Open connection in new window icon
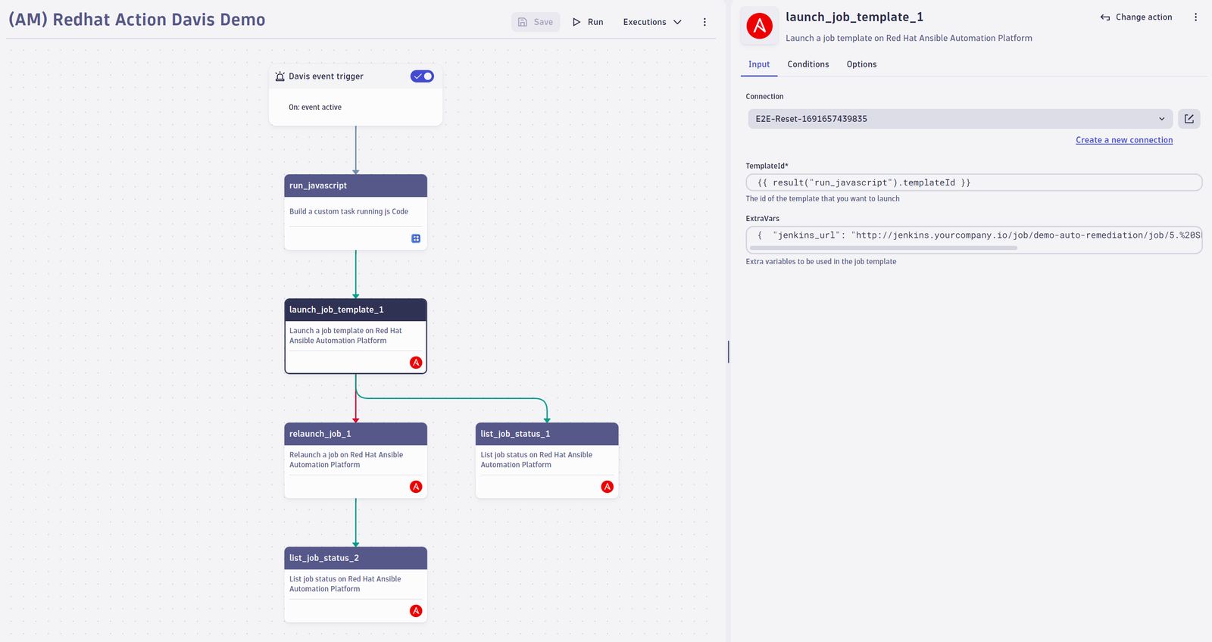Screen dimensions: 1212x642 click(x=1189, y=119)
